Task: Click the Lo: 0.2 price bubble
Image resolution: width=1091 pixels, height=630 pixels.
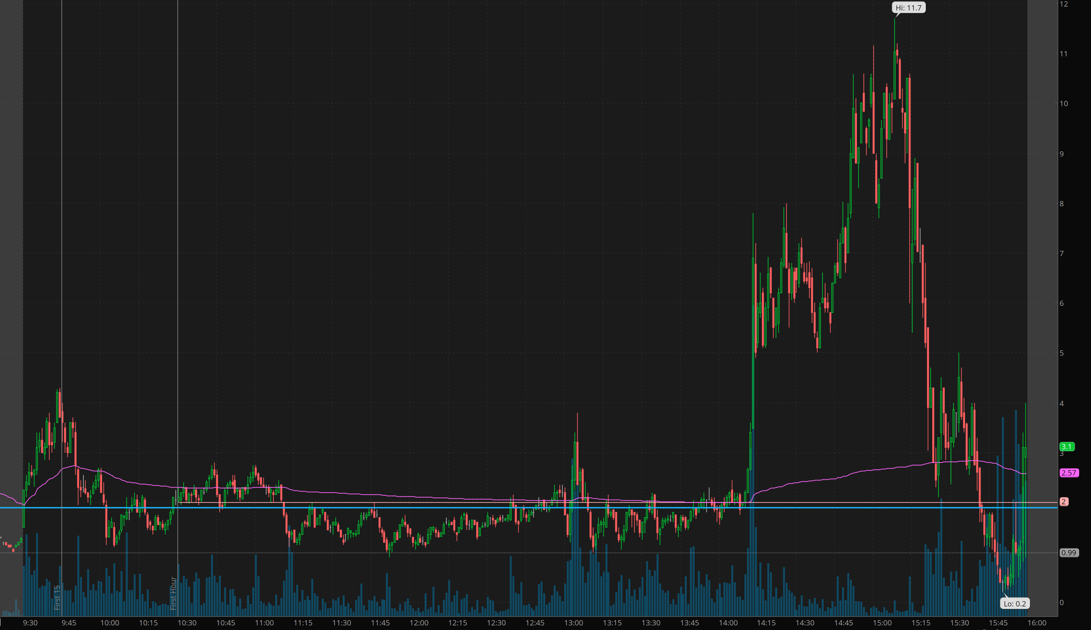Action: (x=1014, y=603)
